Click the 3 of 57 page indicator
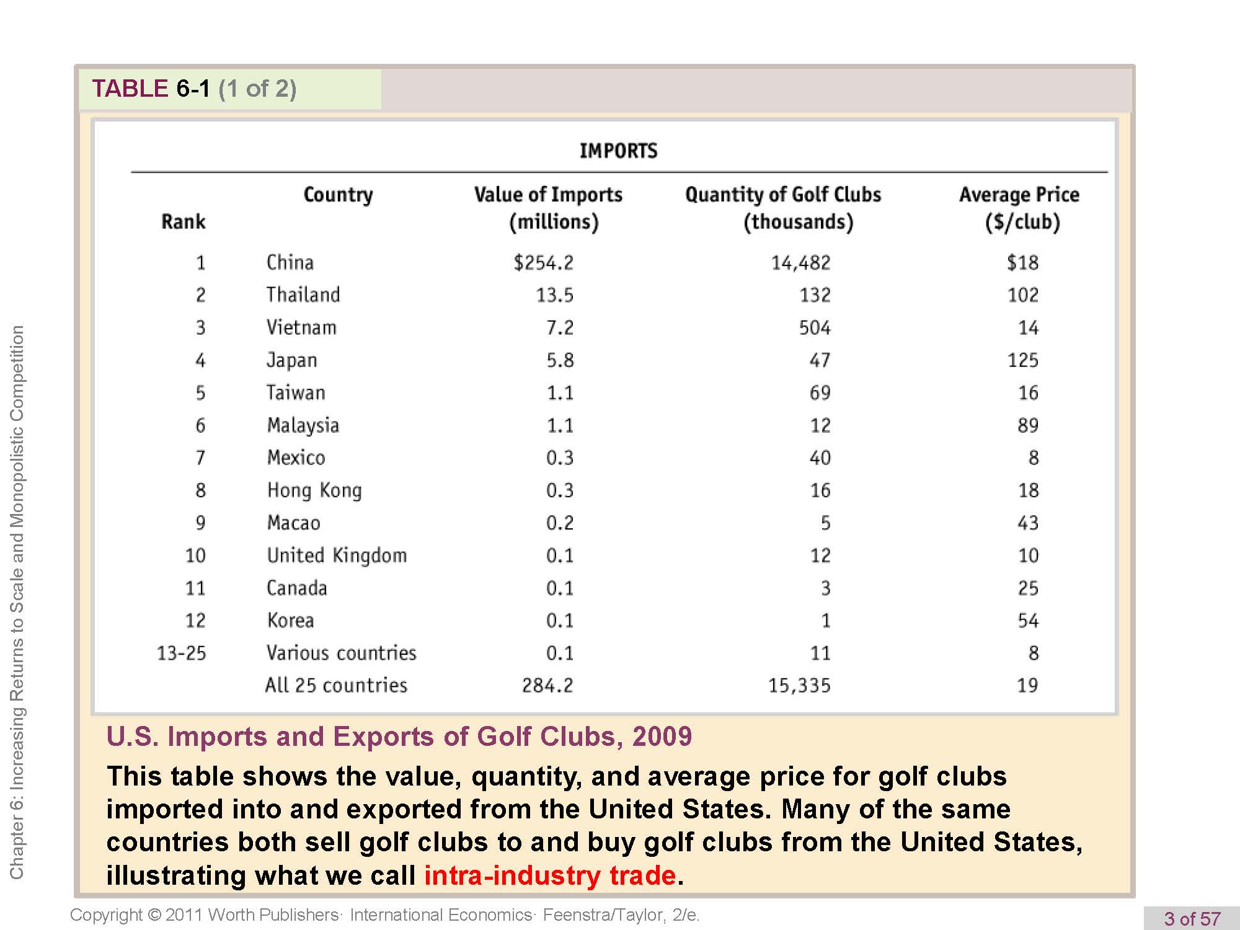 1192,918
